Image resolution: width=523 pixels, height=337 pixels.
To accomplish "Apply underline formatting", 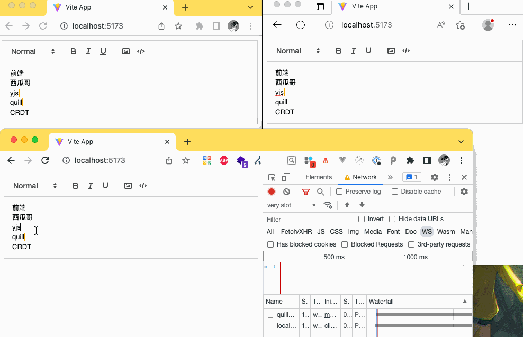I will [x=105, y=186].
